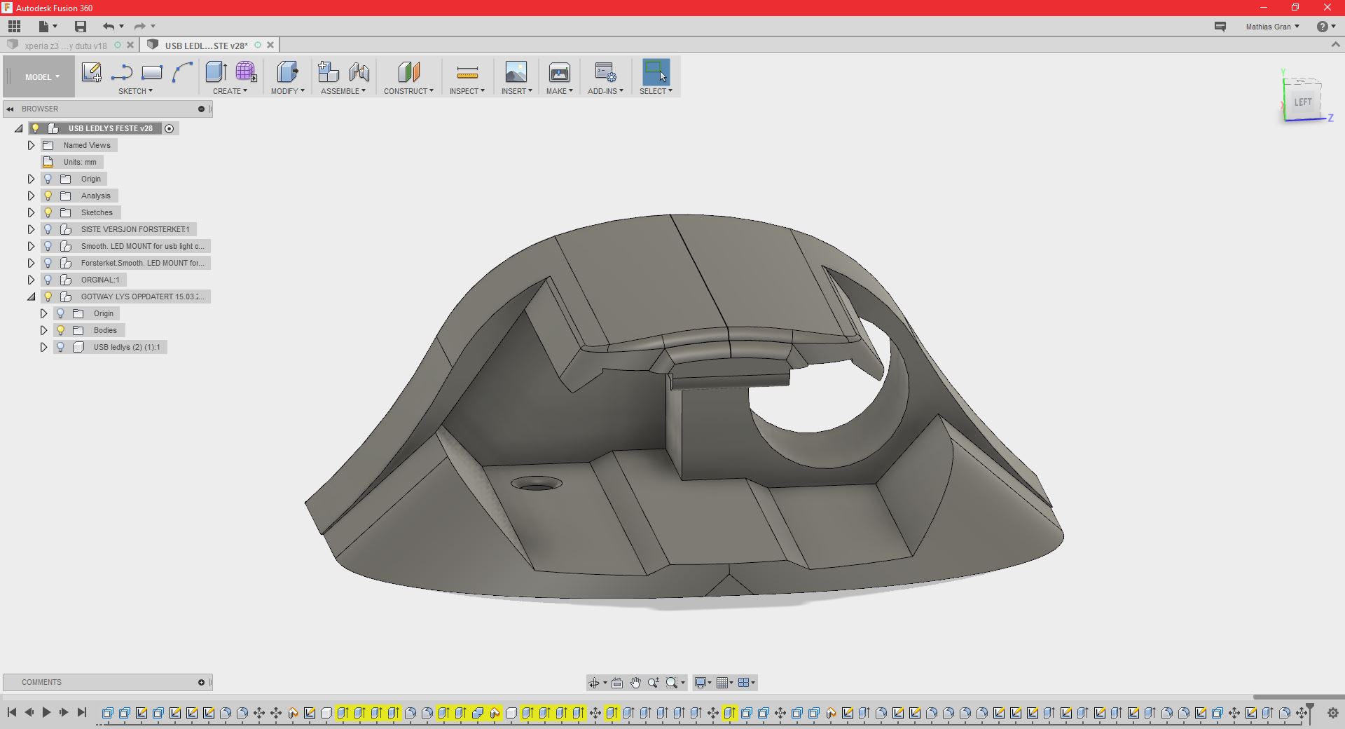Open the MODIFY menu
Viewport: 1345px width, 729px height.
click(x=288, y=91)
